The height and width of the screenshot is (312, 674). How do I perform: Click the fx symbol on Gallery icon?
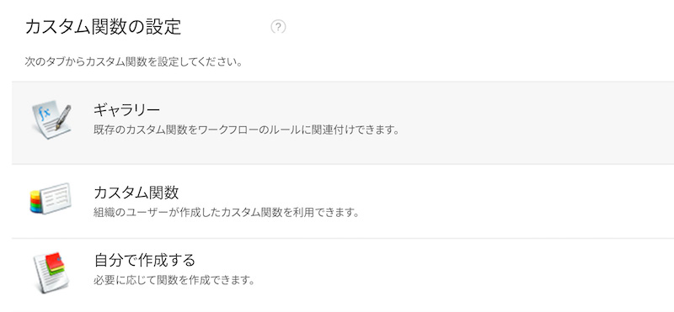click(x=45, y=114)
